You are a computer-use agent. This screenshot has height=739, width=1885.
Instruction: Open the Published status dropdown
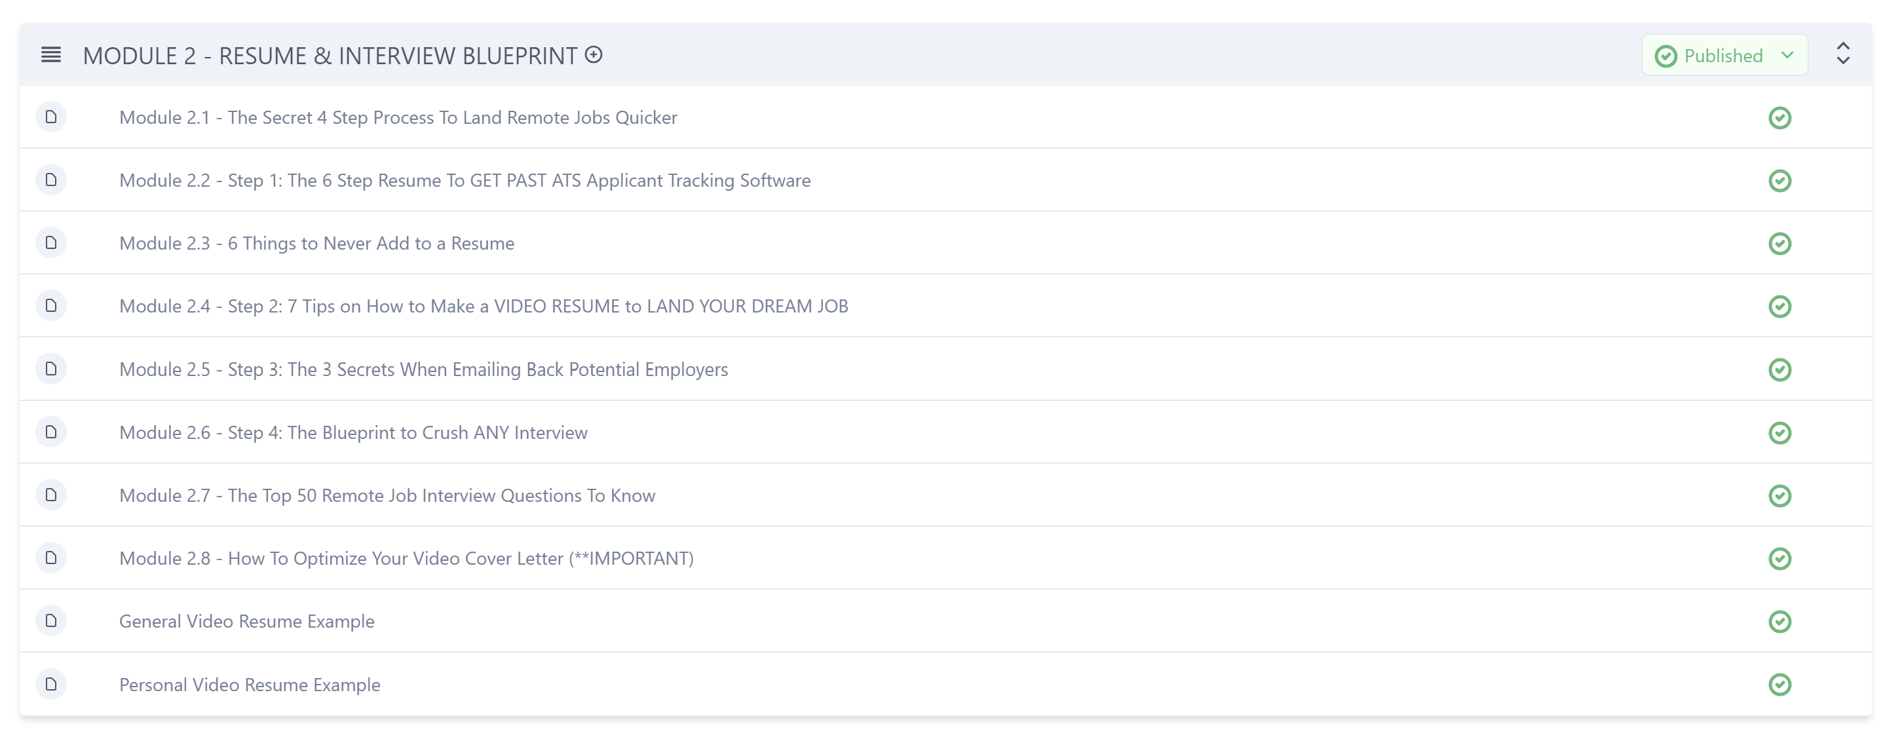pos(1724,56)
